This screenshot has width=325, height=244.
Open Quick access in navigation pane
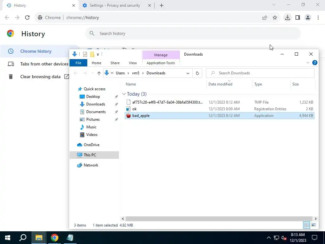click(x=95, y=89)
